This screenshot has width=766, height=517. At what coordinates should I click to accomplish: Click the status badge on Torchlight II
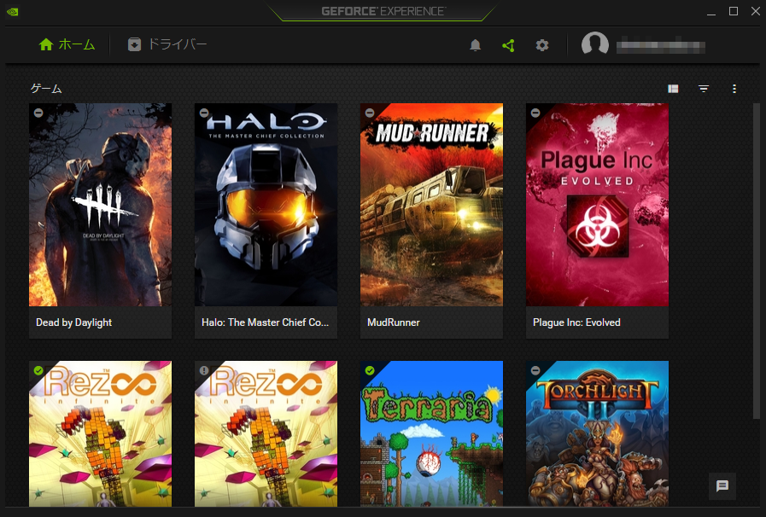(535, 370)
